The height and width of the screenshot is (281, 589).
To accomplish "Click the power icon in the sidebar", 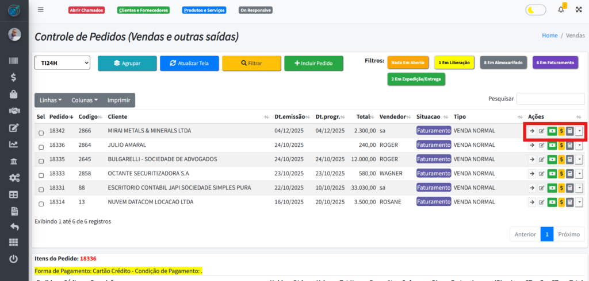I will click(14, 259).
